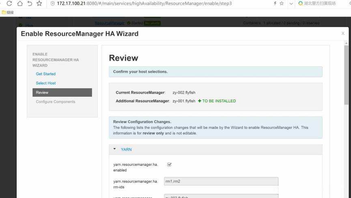Select the Review wizard step
This screenshot has width=351, height=198.
coord(62,92)
